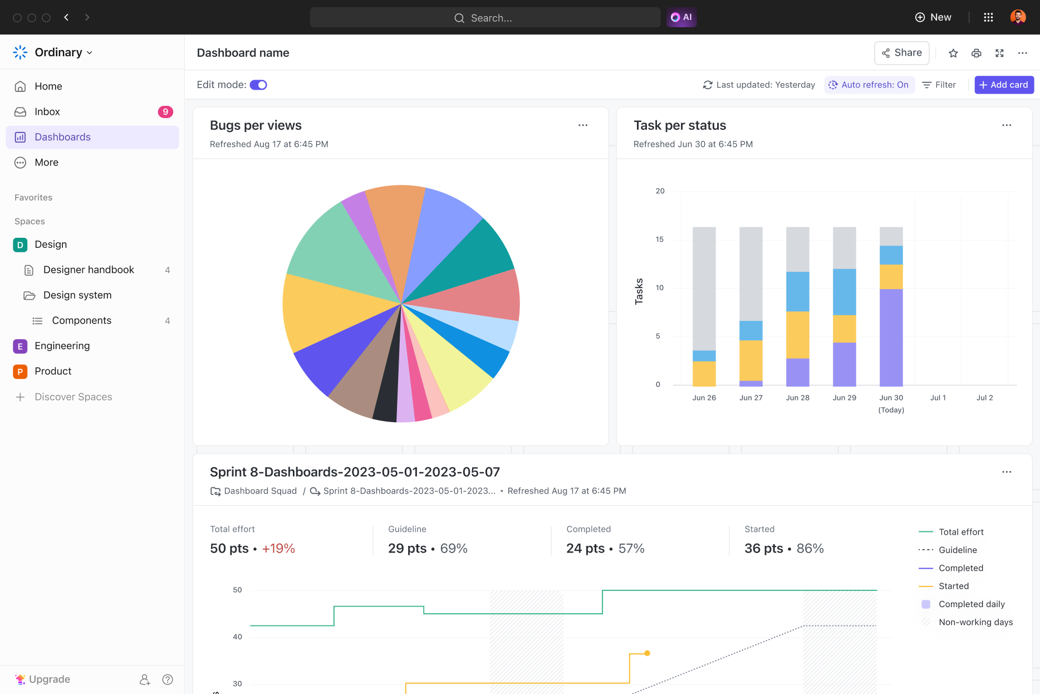
Task: Open the Bugs per views card options menu
Action: pos(583,125)
